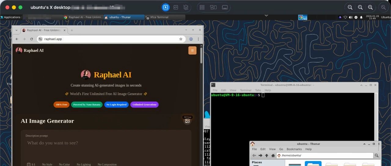Click the keyboard panel icon in viewer toolbar

tap(225, 7)
